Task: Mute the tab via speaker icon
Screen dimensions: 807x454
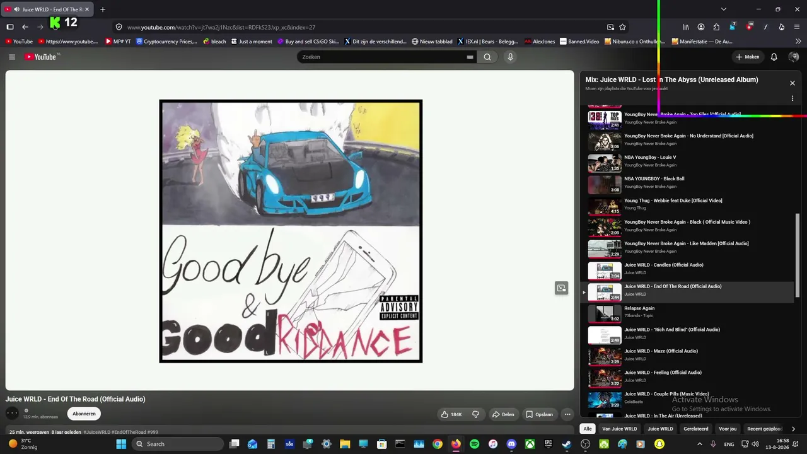Action: pyautogui.click(x=16, y=9)
